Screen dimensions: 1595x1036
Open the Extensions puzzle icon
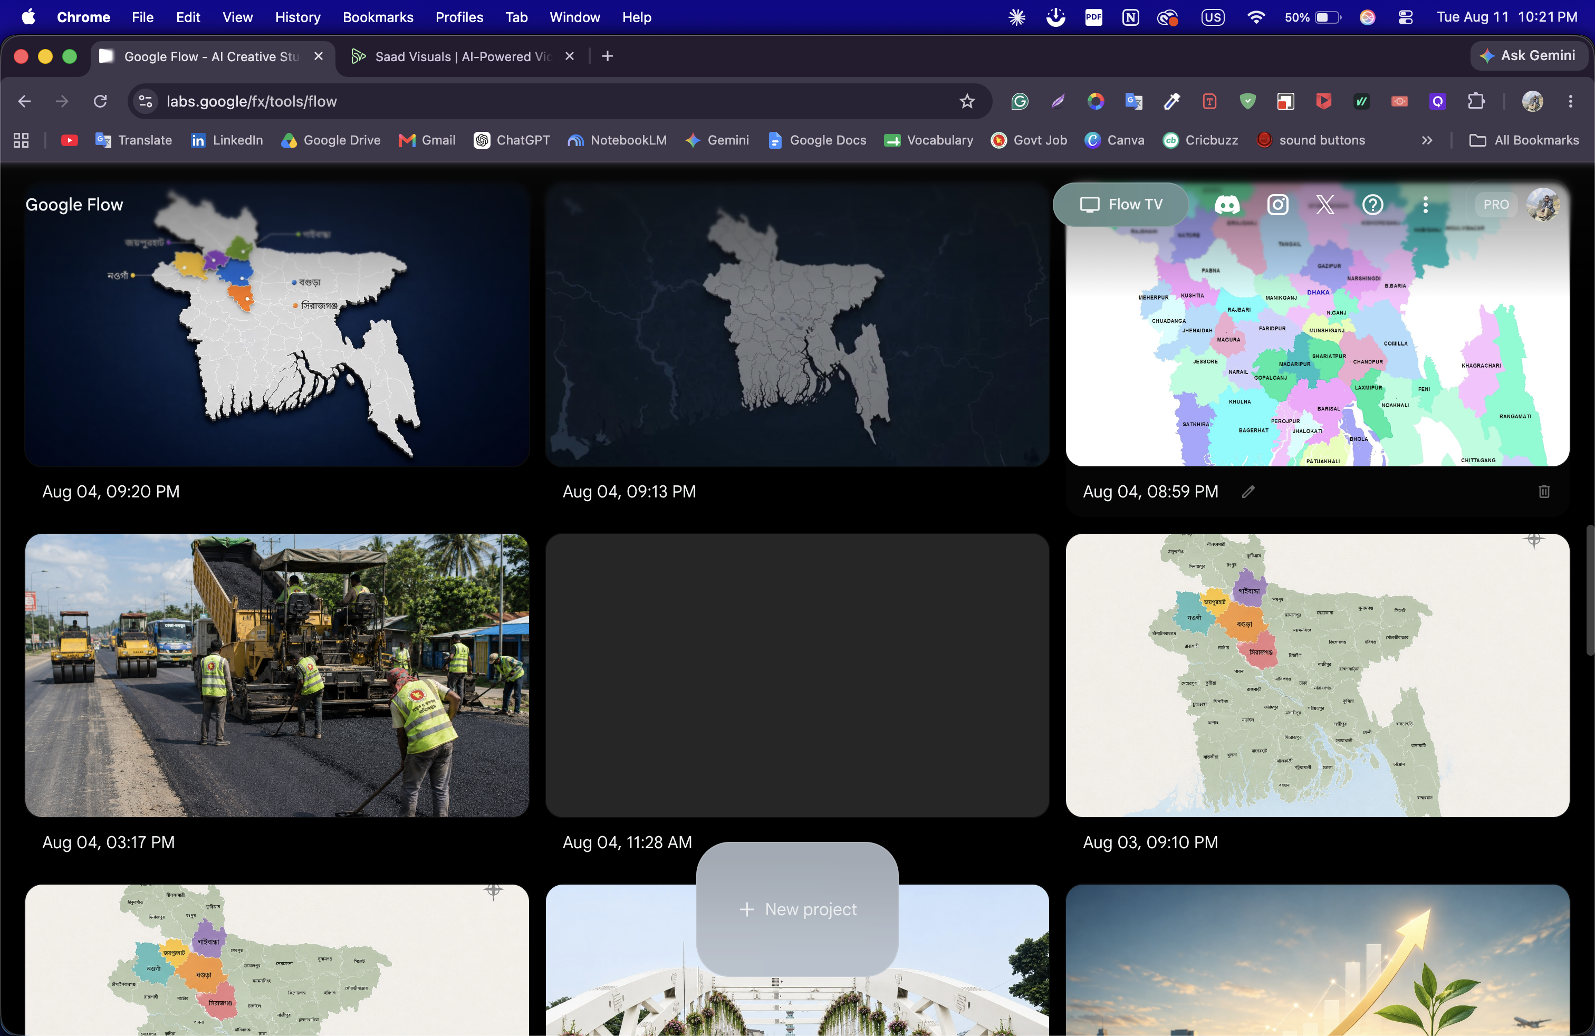1476,101
